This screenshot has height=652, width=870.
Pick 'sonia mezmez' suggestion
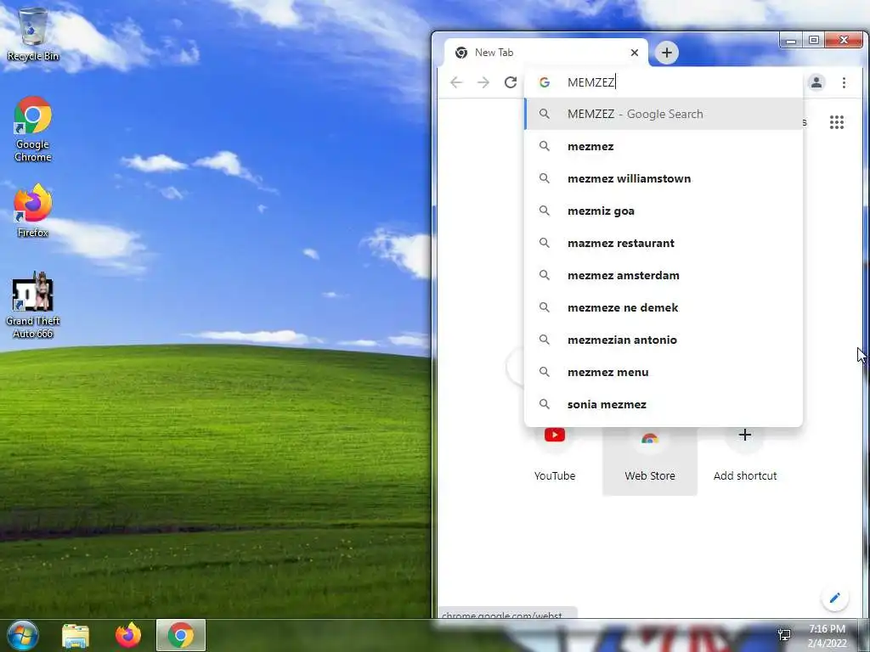coord(663,404)
